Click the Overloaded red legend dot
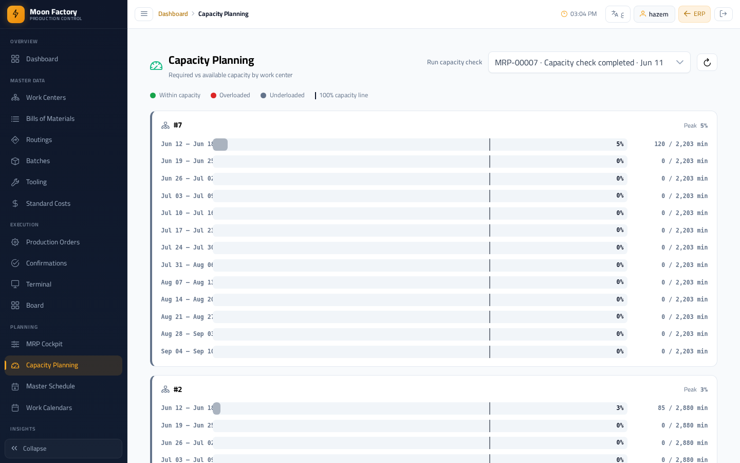This screenshot has height=463, width=740. [213, 95]
